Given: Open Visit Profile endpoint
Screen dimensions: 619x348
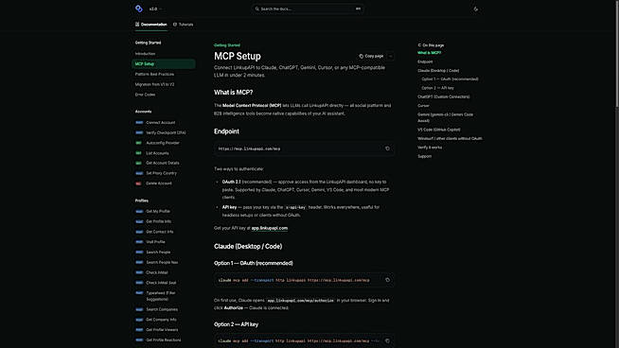Looking at the screenshot, I should pos(155,242).
